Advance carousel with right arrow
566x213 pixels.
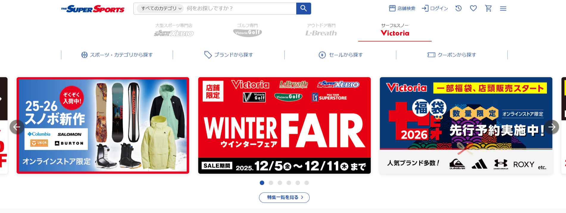(x=552, y=127)
